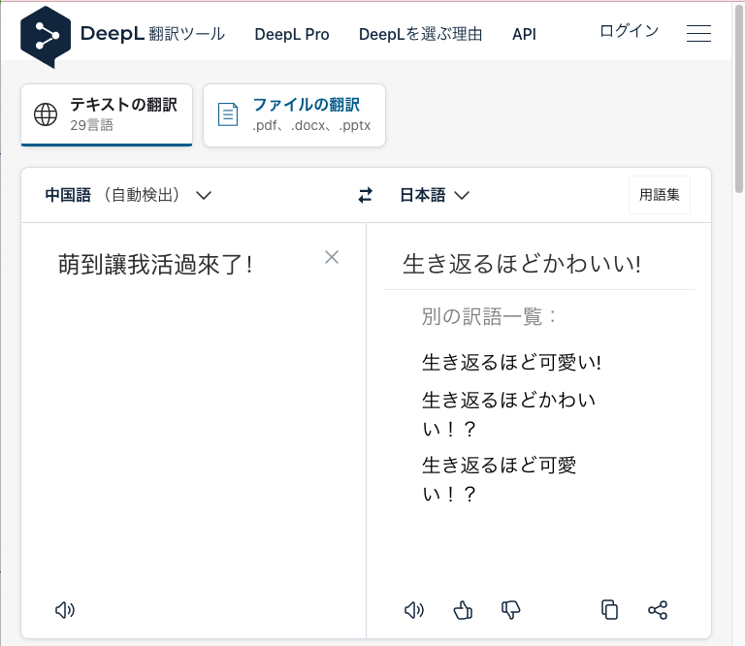Screen dimensions: 745x646
Task: Give the translation a thumbs down
Action: (511, 610)
